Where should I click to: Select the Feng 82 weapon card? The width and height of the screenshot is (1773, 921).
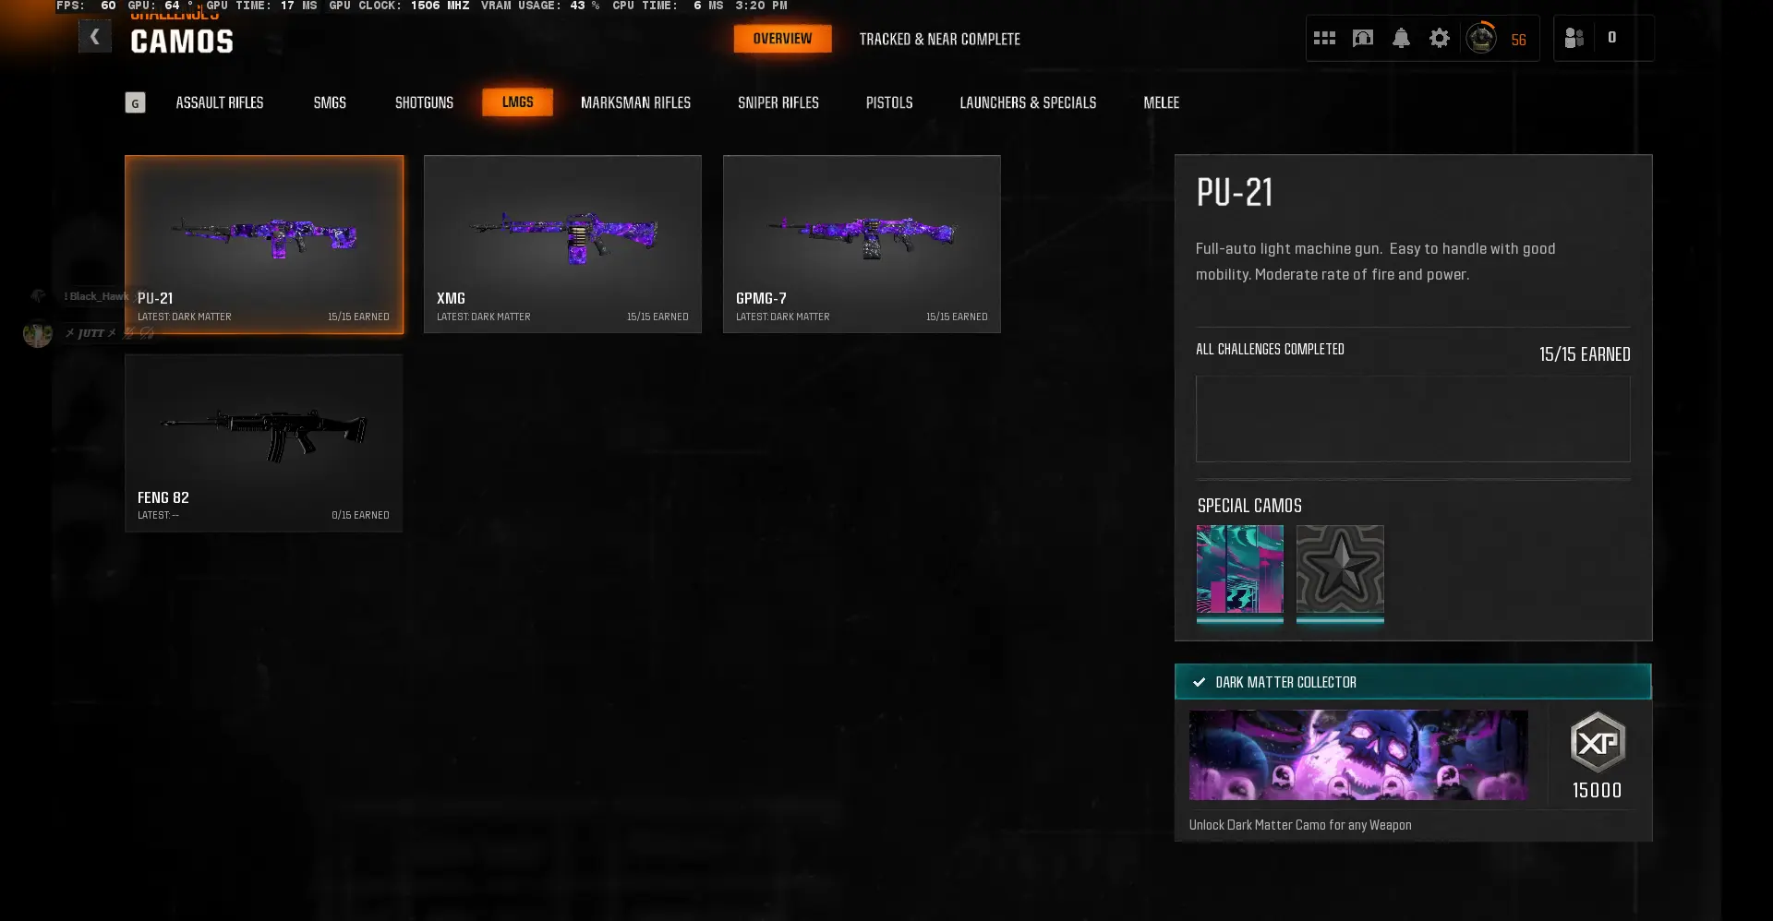tap(263, 443)
